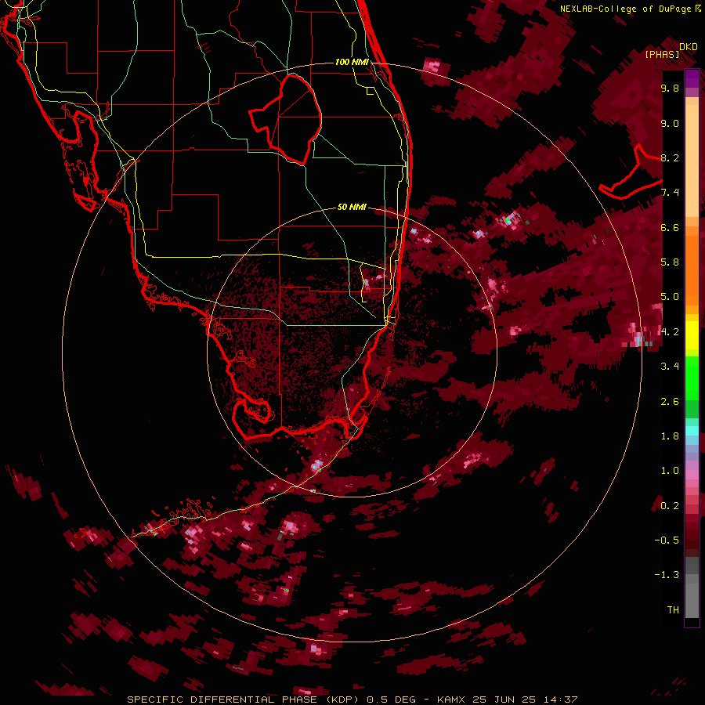
Task: Click the 6.6 legend value
Action: (x=670, y=227)
